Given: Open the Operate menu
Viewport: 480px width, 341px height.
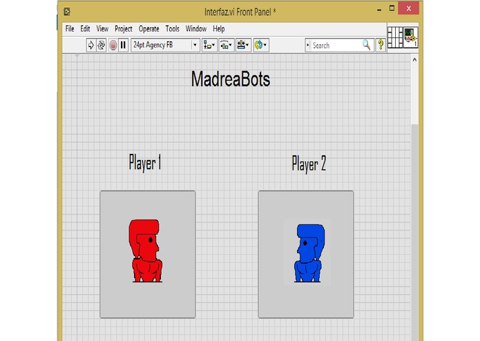Looking at the screenshot, I should tap(148, 29).
